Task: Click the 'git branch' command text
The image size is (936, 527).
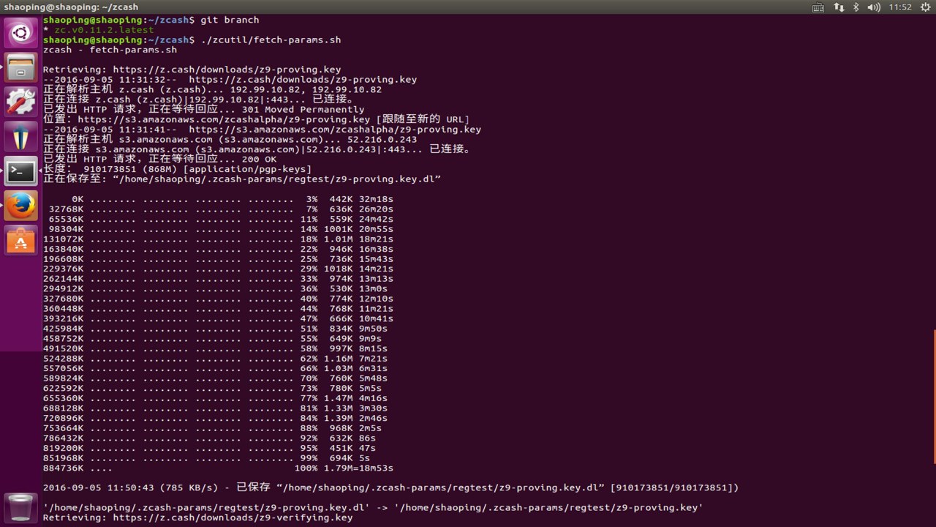Action: click(x=230, y=20)
